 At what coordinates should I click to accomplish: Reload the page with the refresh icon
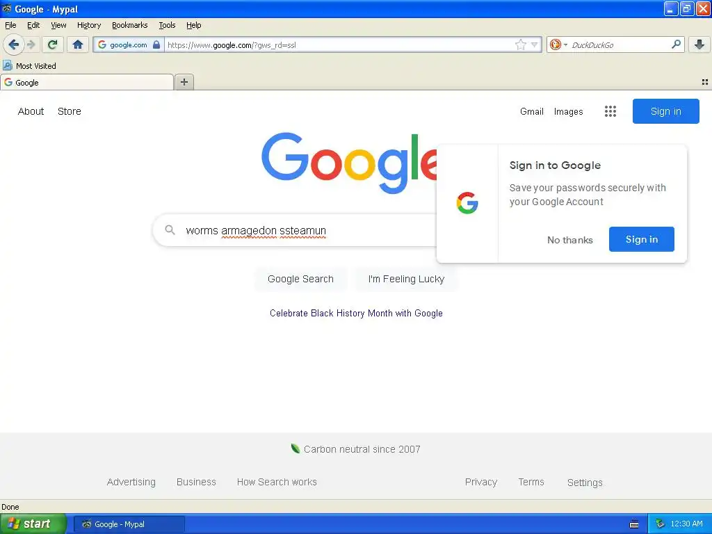(53, 44)
